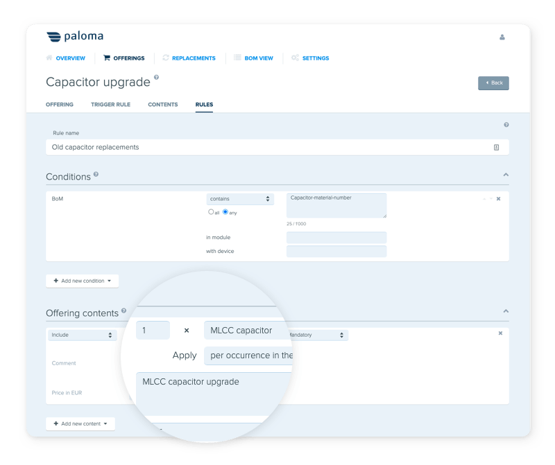555x465 pixels.
Task: Click the user profile icon
Action: pyautogui.click(x=502, y=37)
